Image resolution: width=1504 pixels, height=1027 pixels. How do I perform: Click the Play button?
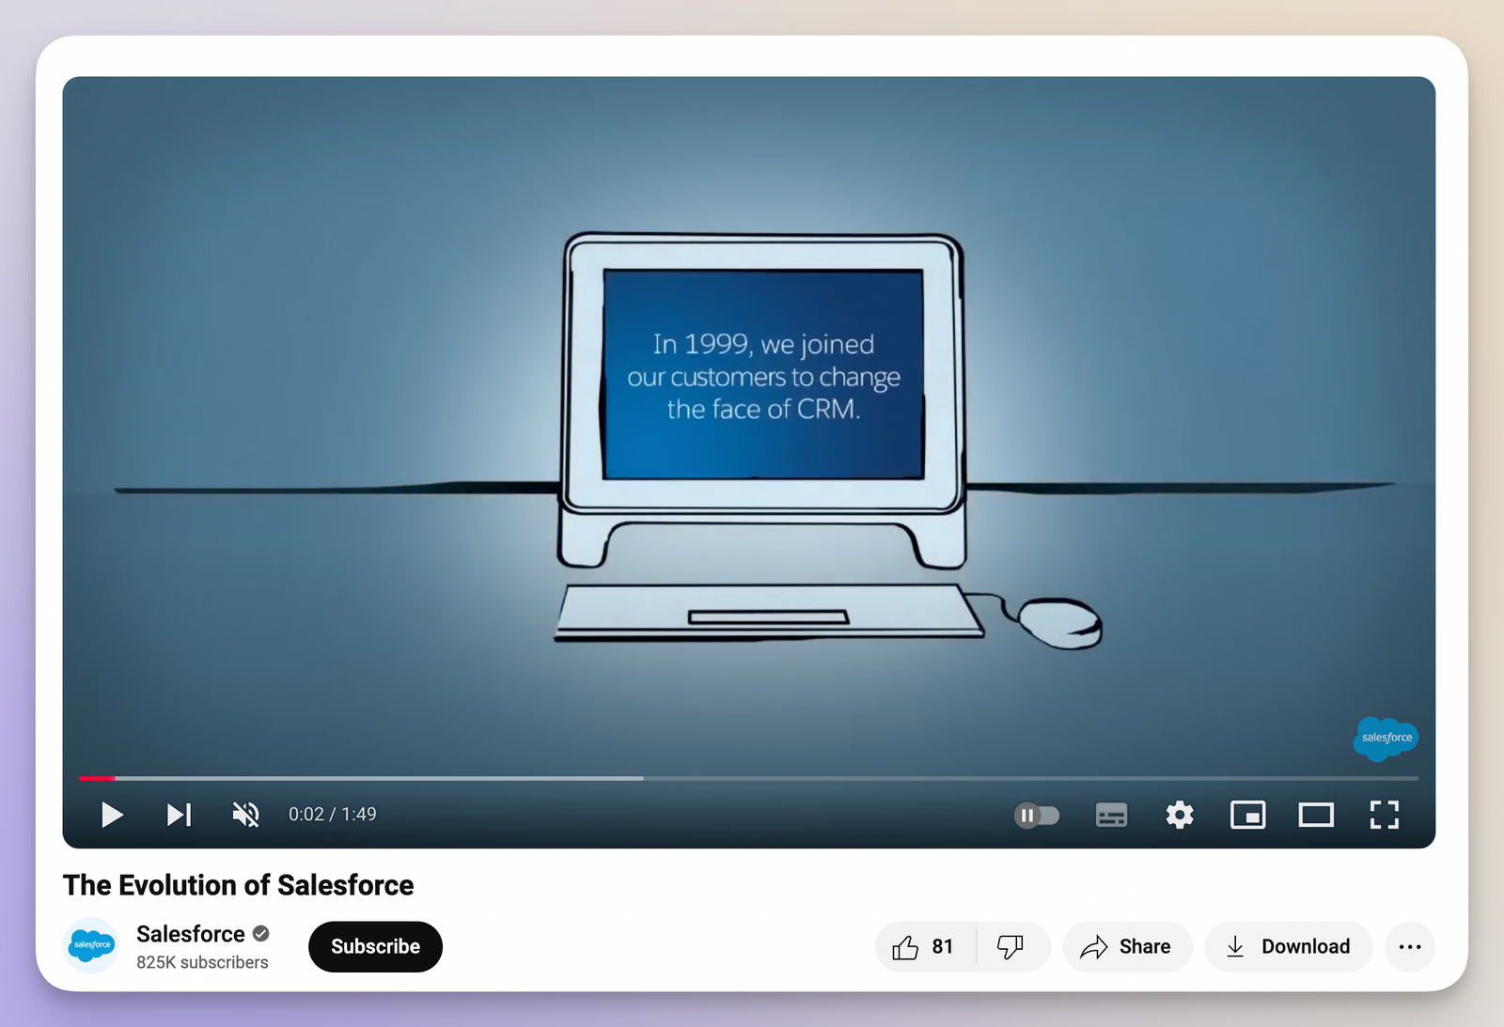(x=111, y=815)
